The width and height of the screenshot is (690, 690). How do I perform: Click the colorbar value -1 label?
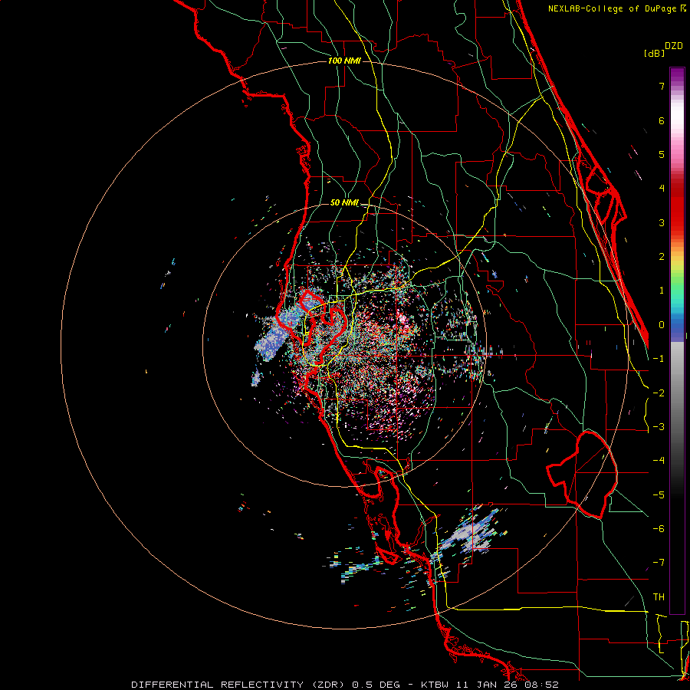click(x=659, y=359)
